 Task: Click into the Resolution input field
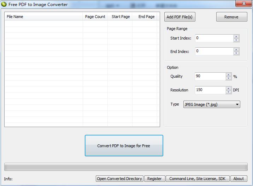pyautogui.click(x=210, y=90)
